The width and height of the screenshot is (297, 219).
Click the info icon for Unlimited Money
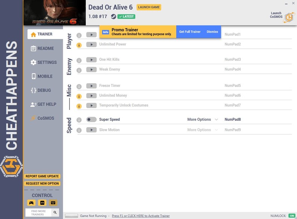(x=79, y=96)
